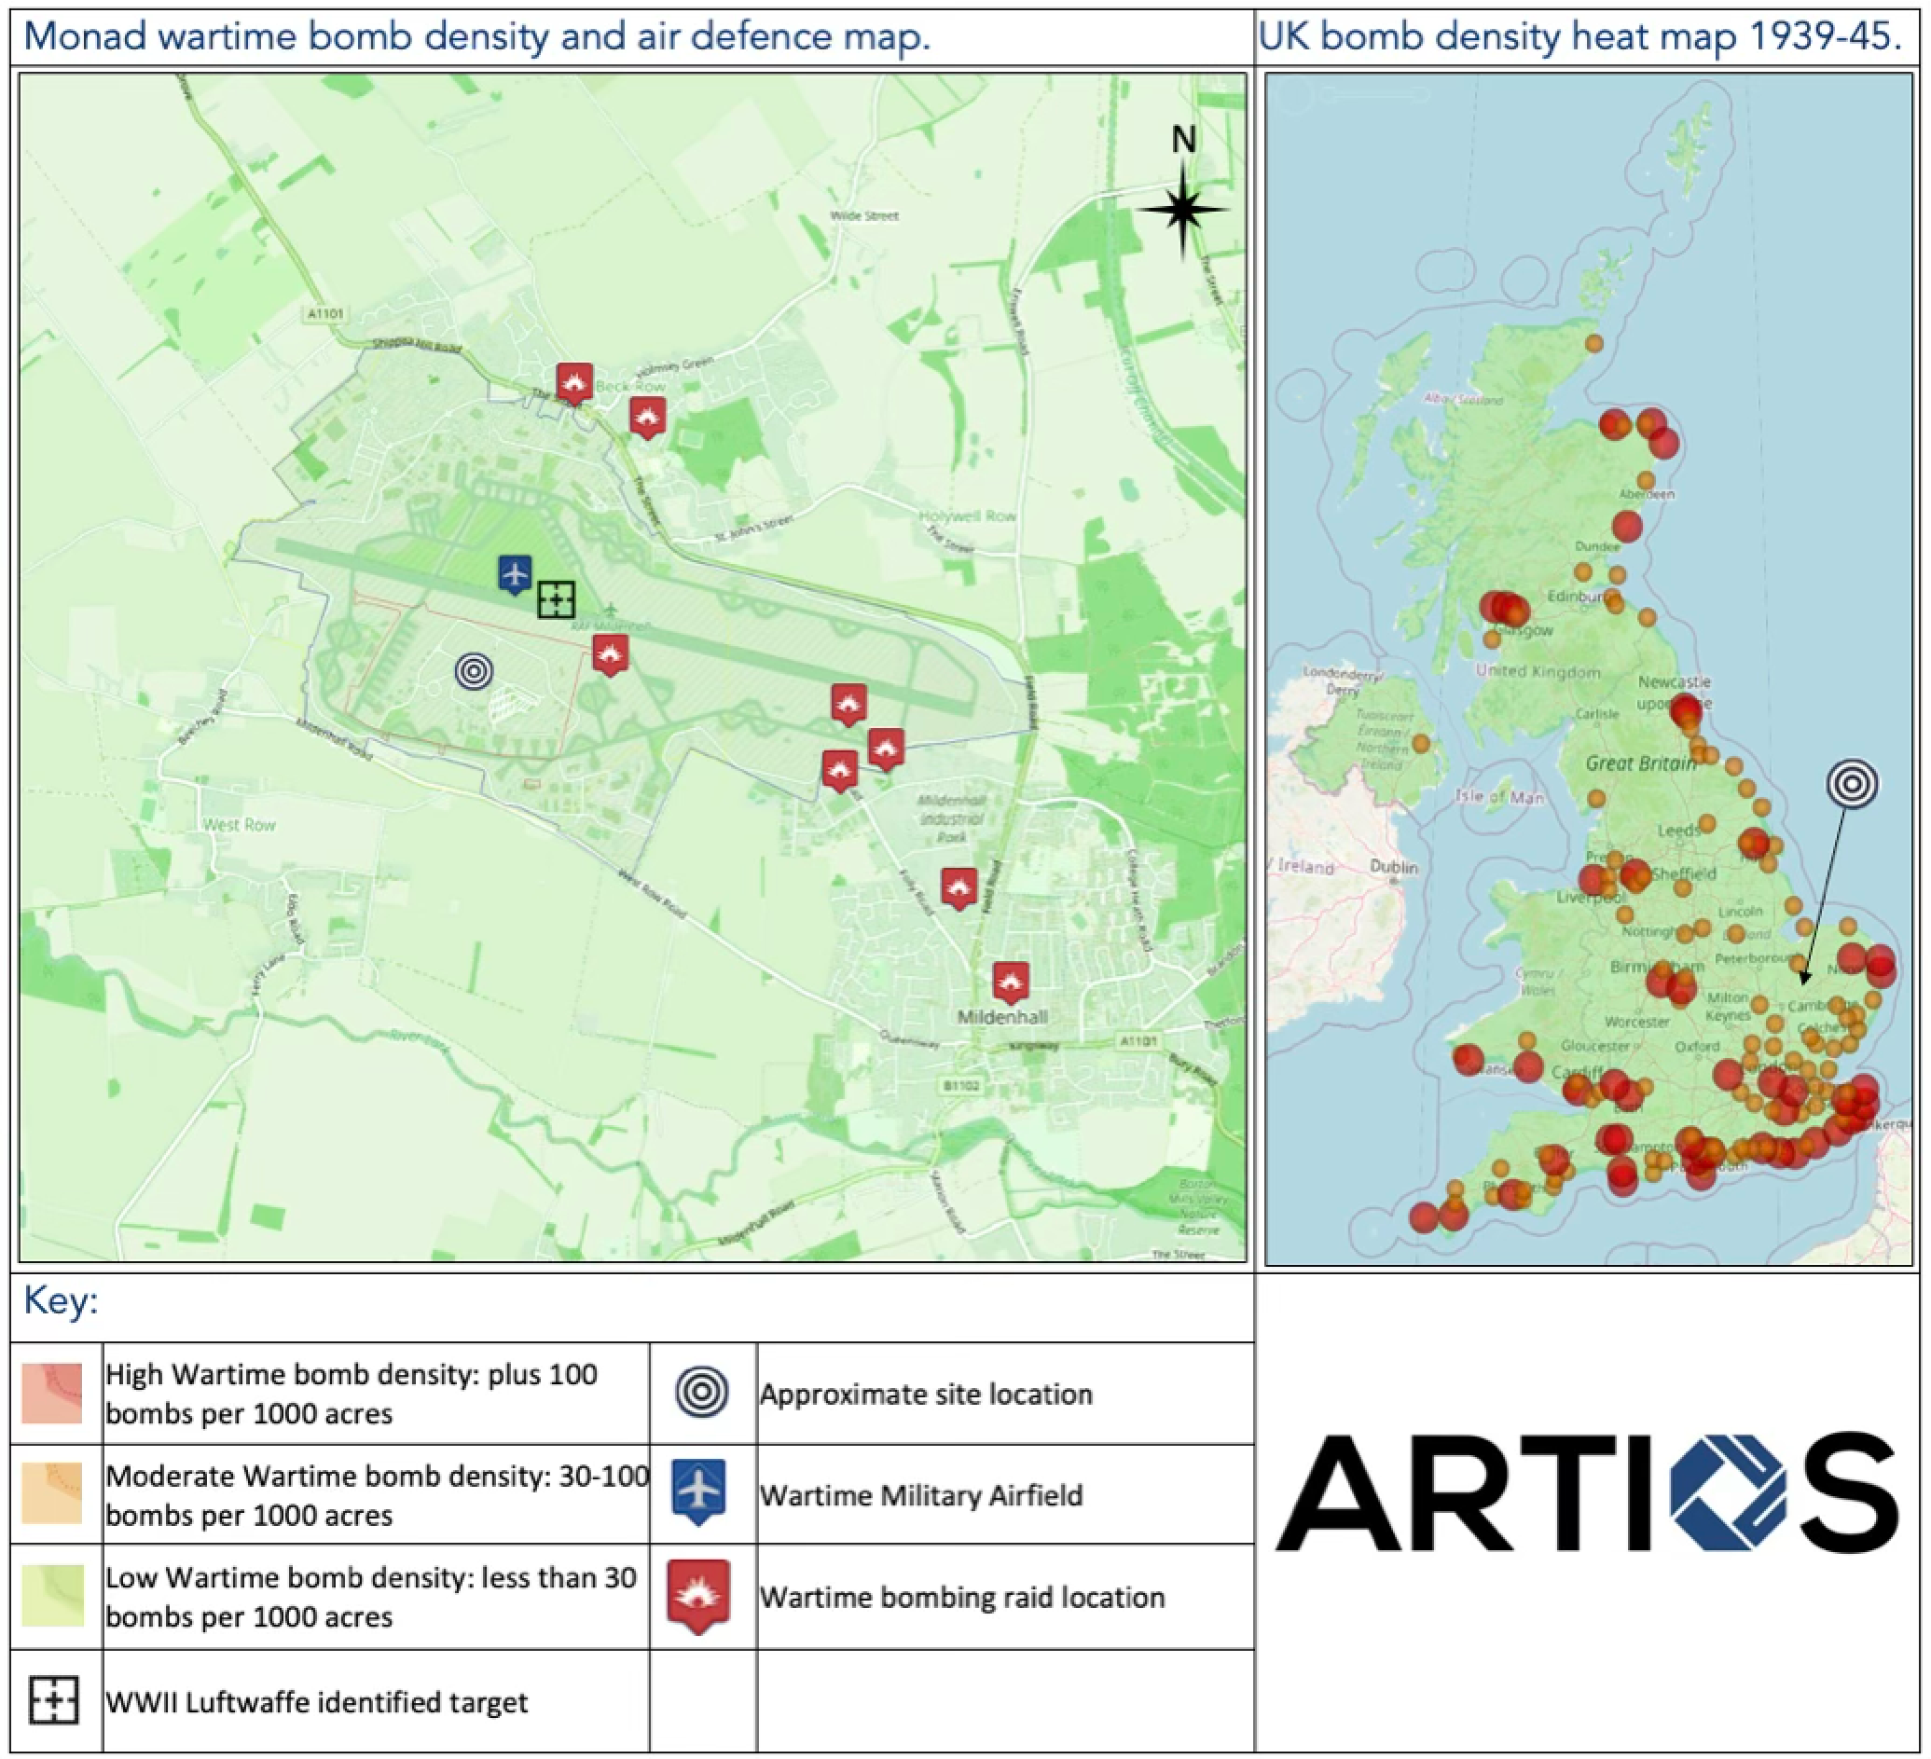
Task: Click the Mildenhall town label on map
Action: (x=1002, y=1017)
